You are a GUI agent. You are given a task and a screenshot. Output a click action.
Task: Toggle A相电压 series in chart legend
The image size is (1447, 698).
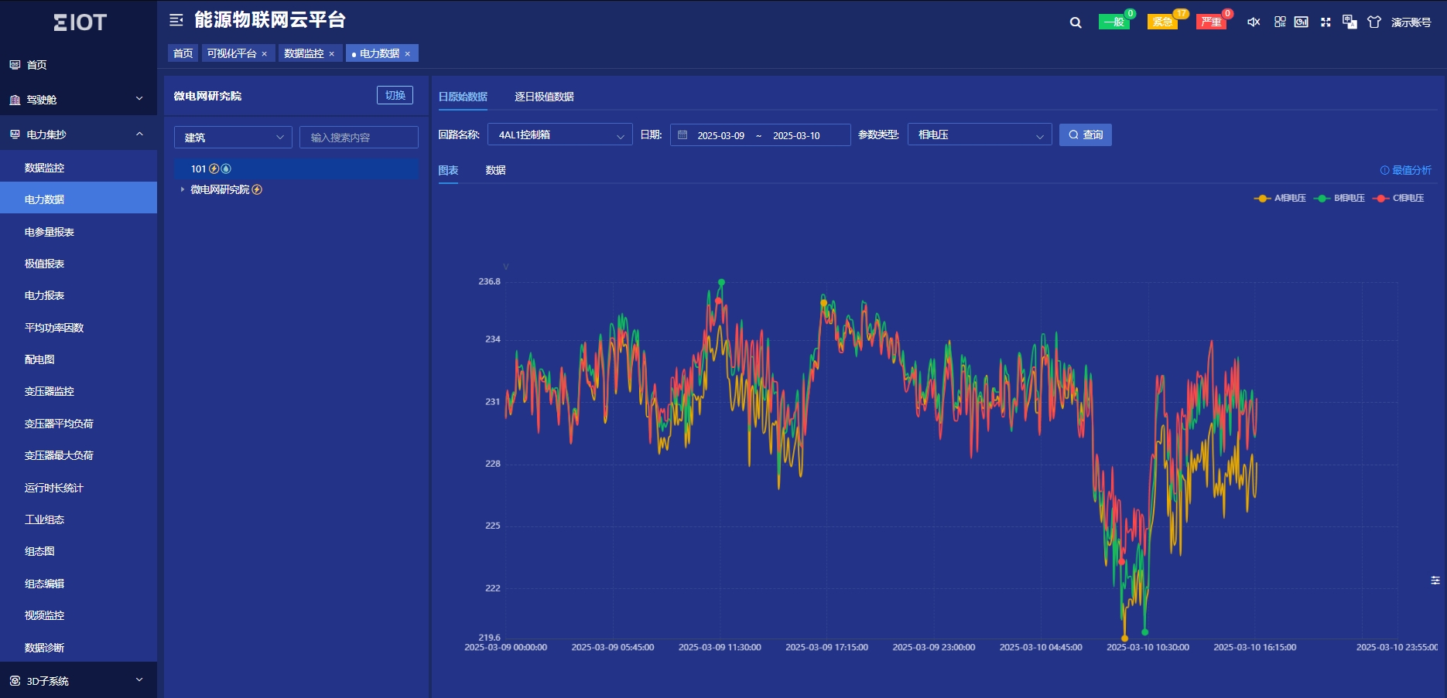coord(1281,199)
